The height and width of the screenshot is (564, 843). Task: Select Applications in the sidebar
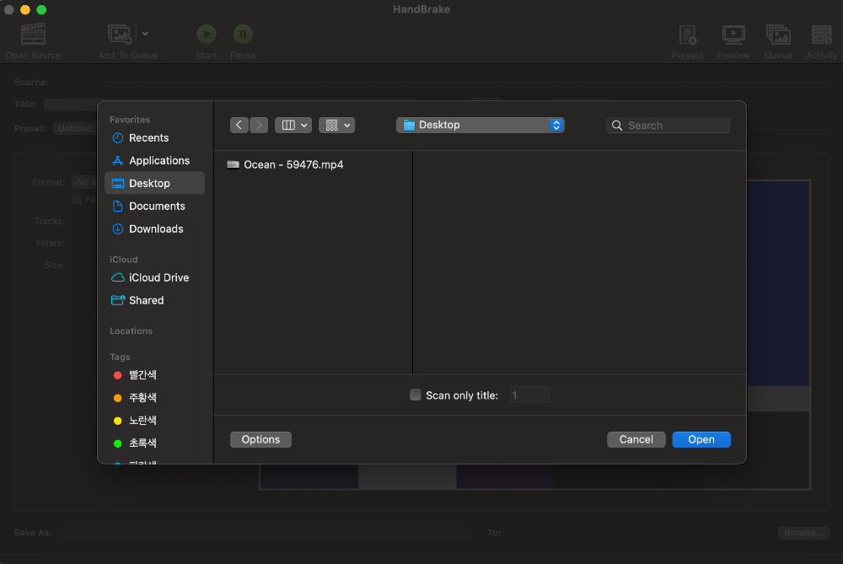[155, 160]
